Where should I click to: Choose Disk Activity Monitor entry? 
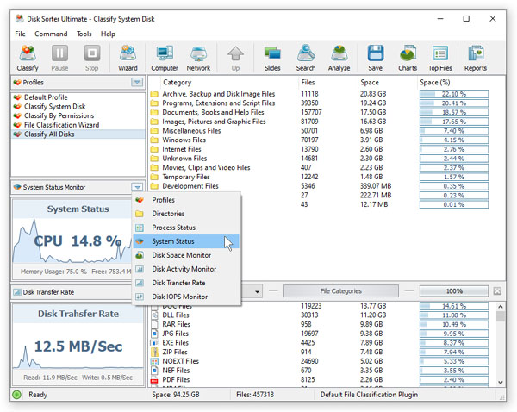pos(186,269)
